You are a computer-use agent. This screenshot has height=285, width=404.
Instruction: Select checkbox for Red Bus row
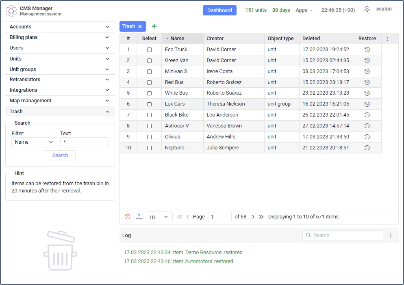click(149, 82)
